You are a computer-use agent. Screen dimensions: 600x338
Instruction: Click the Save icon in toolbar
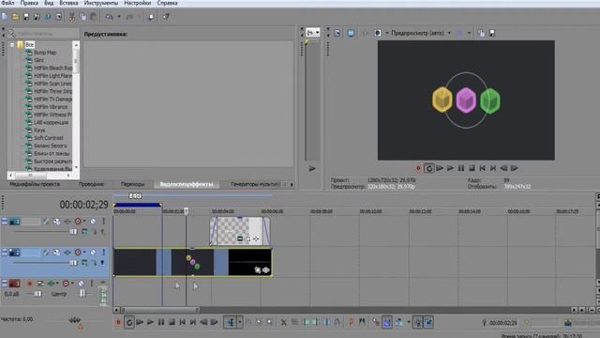[x=26, y=17]
